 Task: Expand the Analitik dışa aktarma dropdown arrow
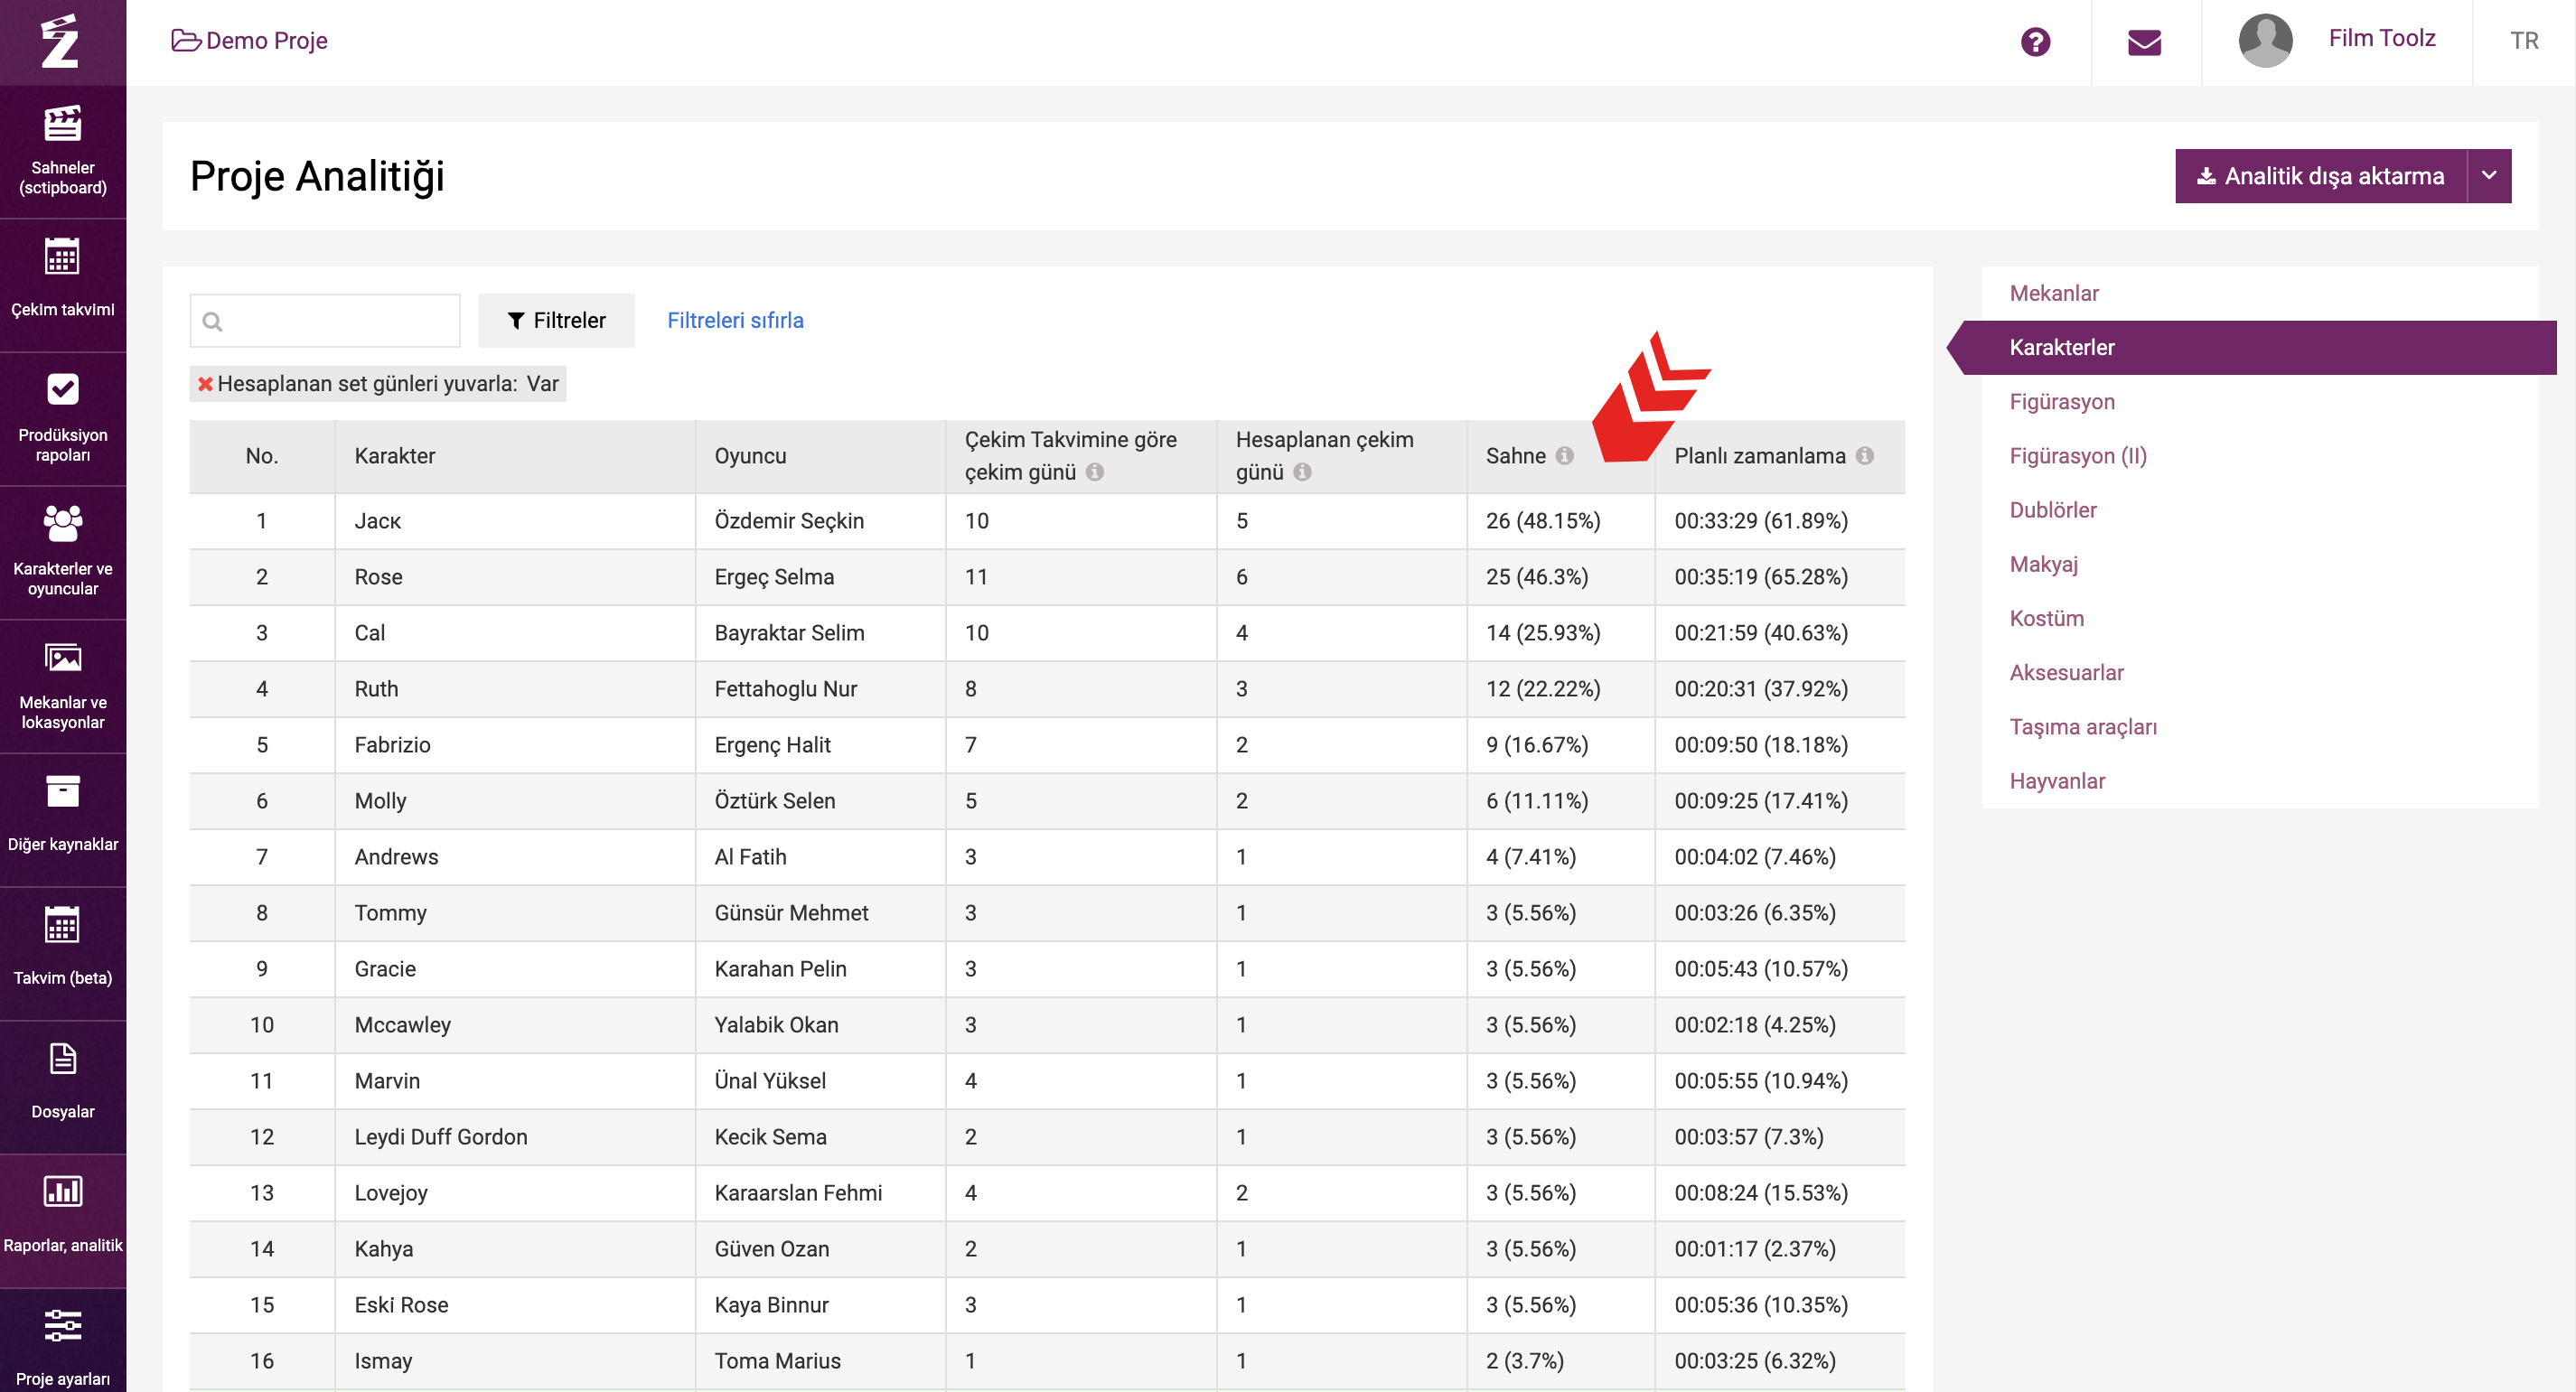click(2489, 176)
